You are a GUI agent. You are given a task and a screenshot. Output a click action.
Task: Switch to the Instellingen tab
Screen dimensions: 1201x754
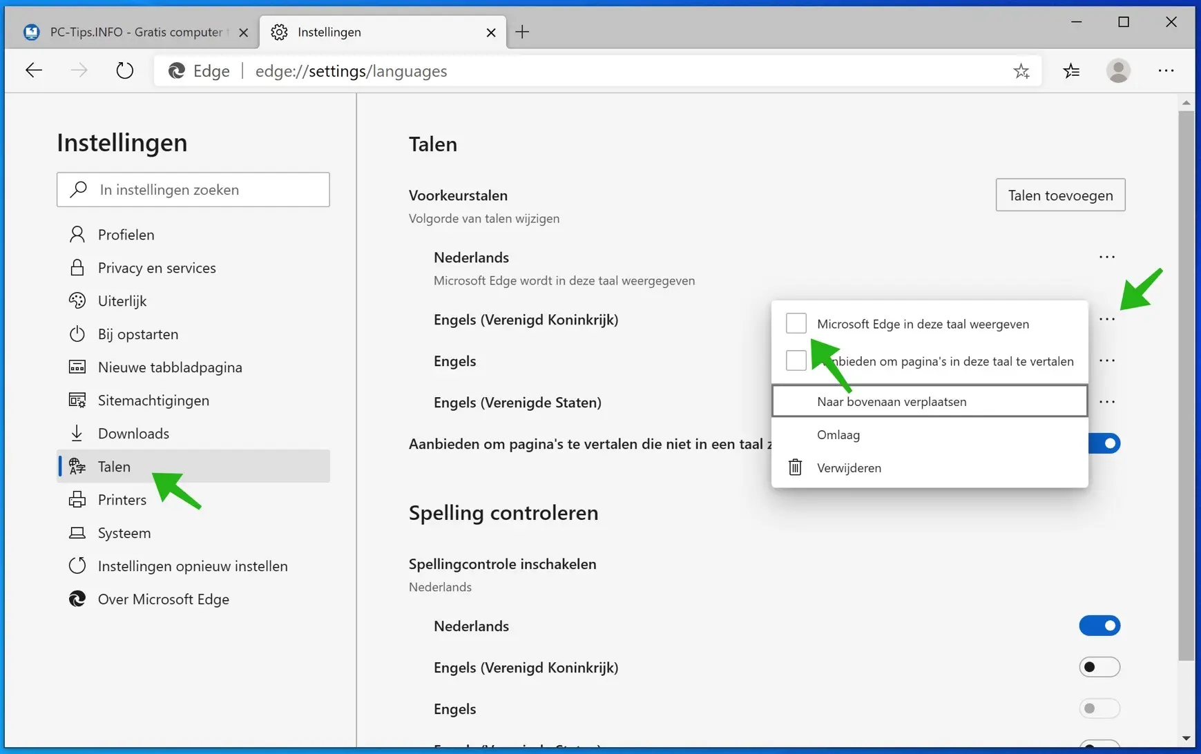point(383,32)
